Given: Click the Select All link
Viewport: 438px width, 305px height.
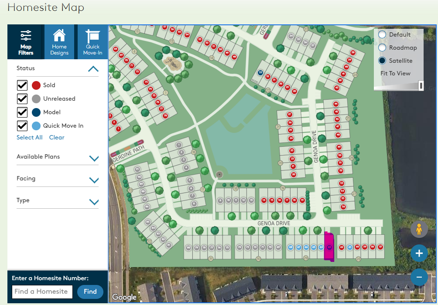Looking at the screenshot, I should (30, 137).
